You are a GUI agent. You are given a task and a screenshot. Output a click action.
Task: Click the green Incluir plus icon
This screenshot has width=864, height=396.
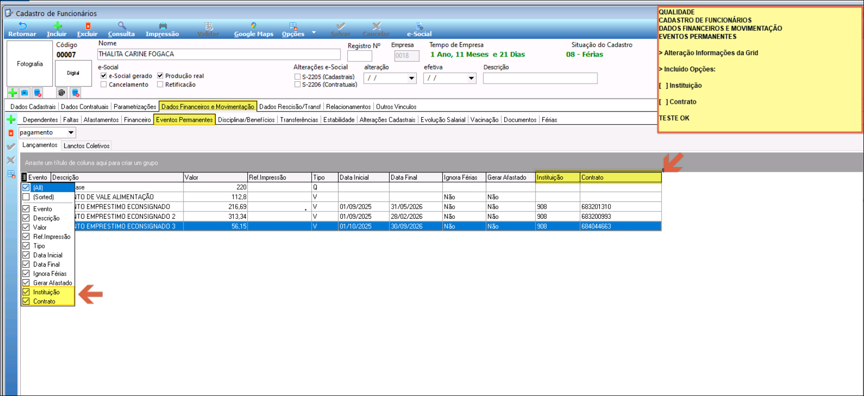(x=57, y=27)
